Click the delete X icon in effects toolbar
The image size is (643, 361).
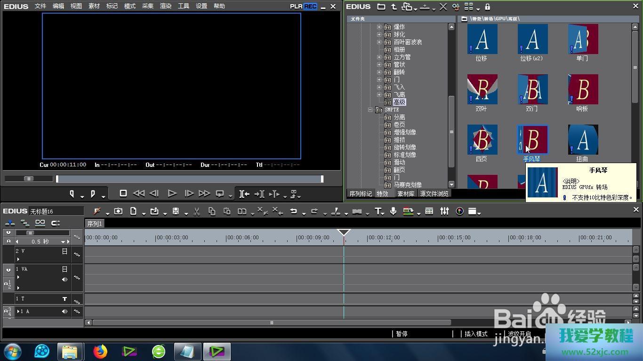(443, 7)
